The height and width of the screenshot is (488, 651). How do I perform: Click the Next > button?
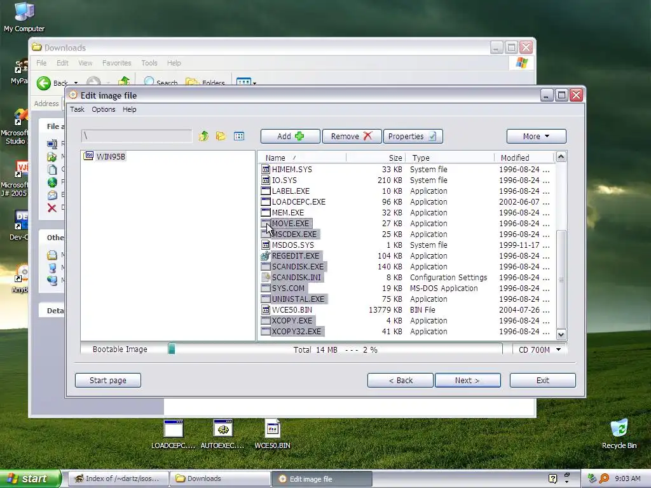tap(467, 380)
